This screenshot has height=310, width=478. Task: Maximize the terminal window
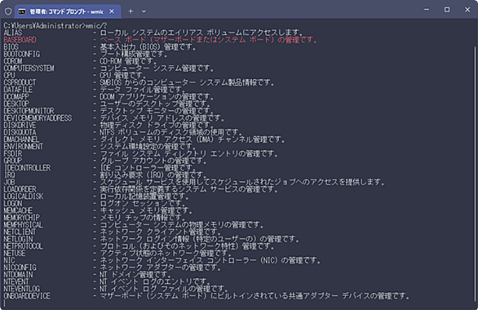(447, 10)
